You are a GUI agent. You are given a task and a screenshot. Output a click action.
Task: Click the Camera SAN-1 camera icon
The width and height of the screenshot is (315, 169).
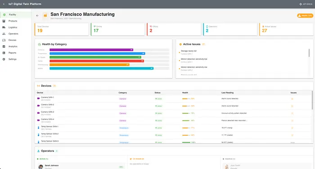[38, 98]
